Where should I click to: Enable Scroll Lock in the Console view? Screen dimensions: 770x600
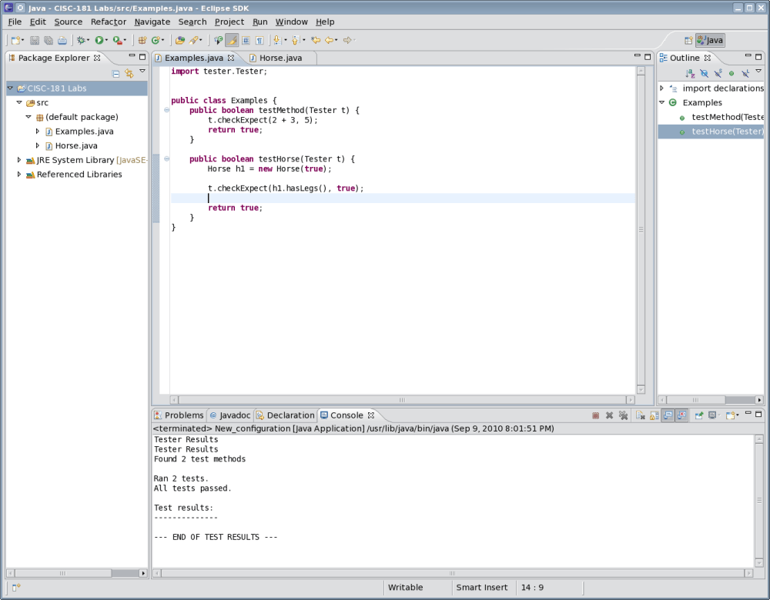point(654,415)
